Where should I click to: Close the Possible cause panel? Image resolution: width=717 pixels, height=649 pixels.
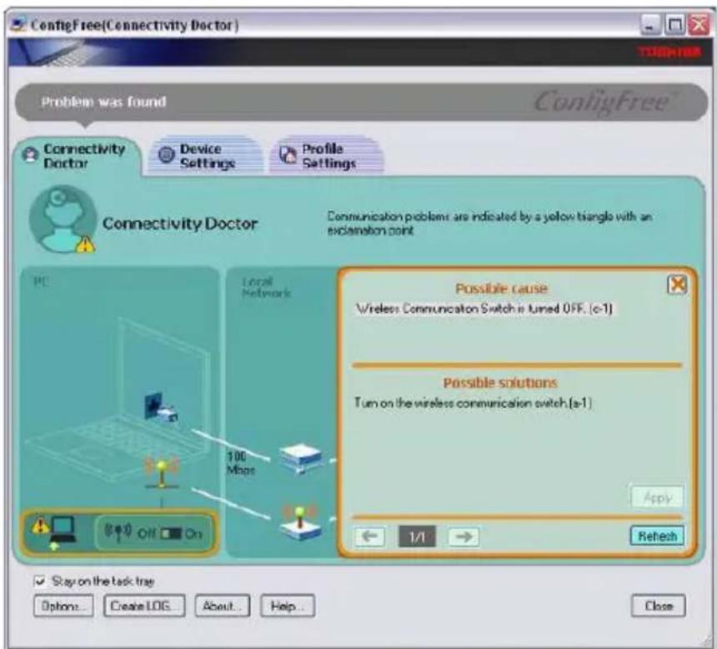coord(677,284)
